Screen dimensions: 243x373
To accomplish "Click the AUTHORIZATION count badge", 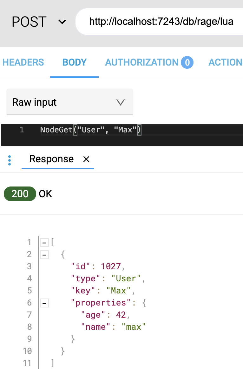I will click(187, 63).
